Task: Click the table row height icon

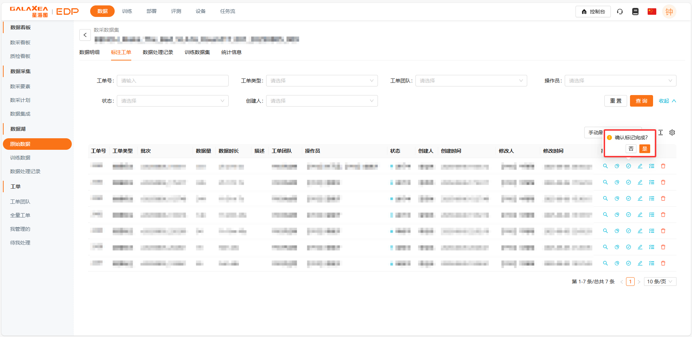Action: click(661, 132)
